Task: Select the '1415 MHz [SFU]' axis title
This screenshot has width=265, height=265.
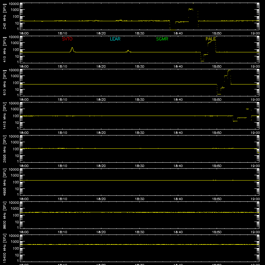Action: point(4,116)
